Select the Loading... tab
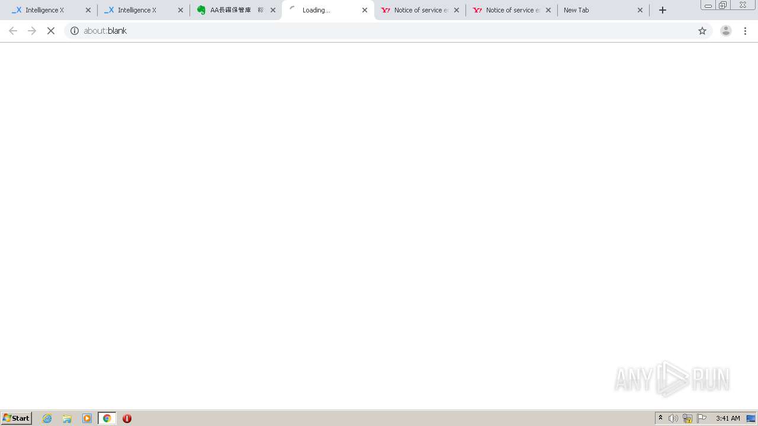 (x=328, y=10)
